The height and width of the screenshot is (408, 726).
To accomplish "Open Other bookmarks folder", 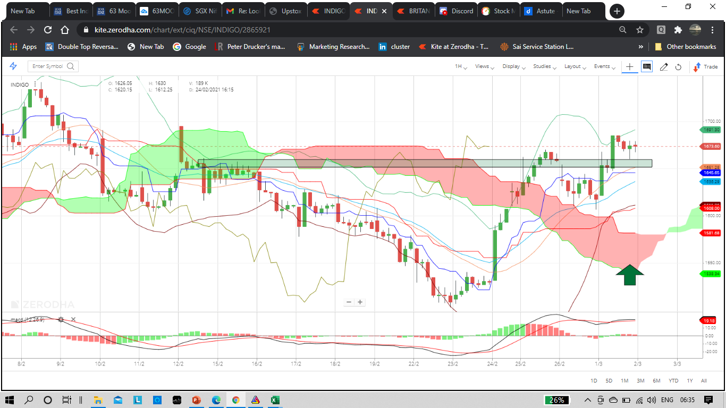I will [x=686, y=47].
